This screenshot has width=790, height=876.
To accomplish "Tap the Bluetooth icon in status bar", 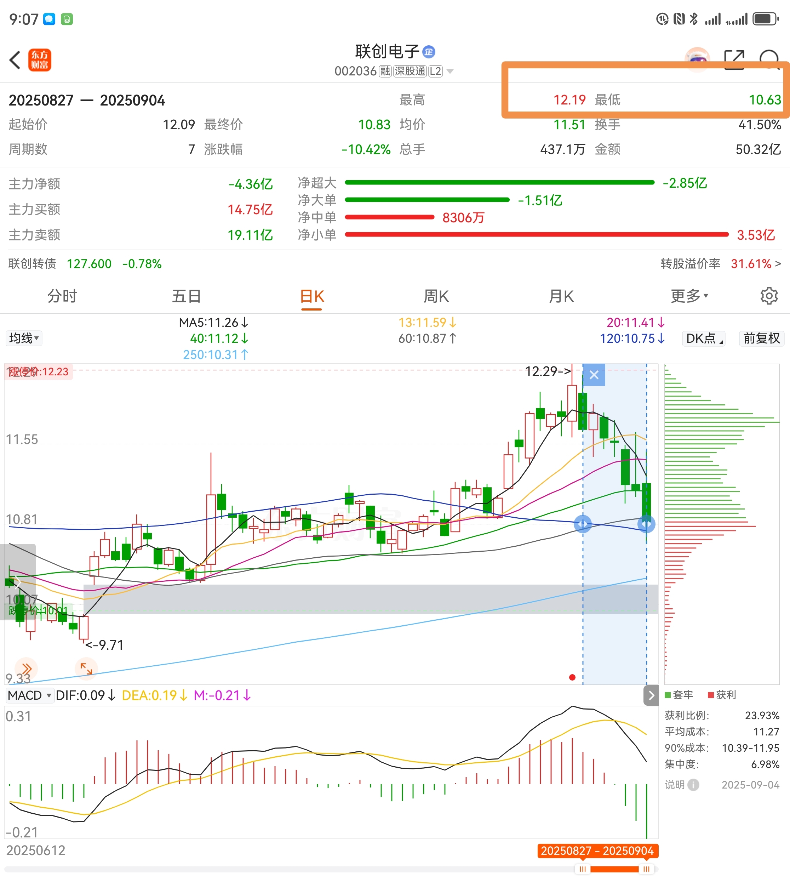I will tap(694, 19).
